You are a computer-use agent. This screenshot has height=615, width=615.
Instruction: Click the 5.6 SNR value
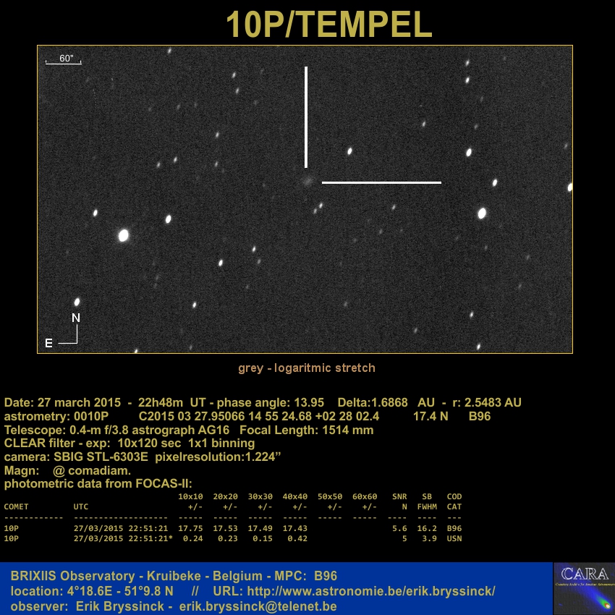click(x=399, y=528)
